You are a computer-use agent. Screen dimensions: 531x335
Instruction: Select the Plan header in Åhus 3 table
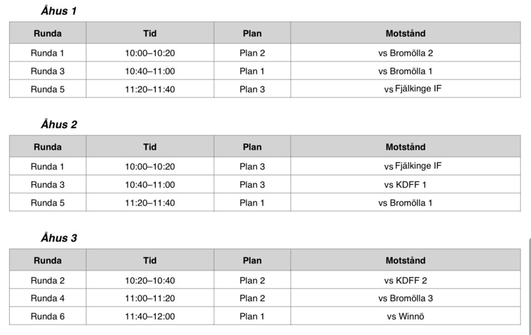tap(252, 260)
